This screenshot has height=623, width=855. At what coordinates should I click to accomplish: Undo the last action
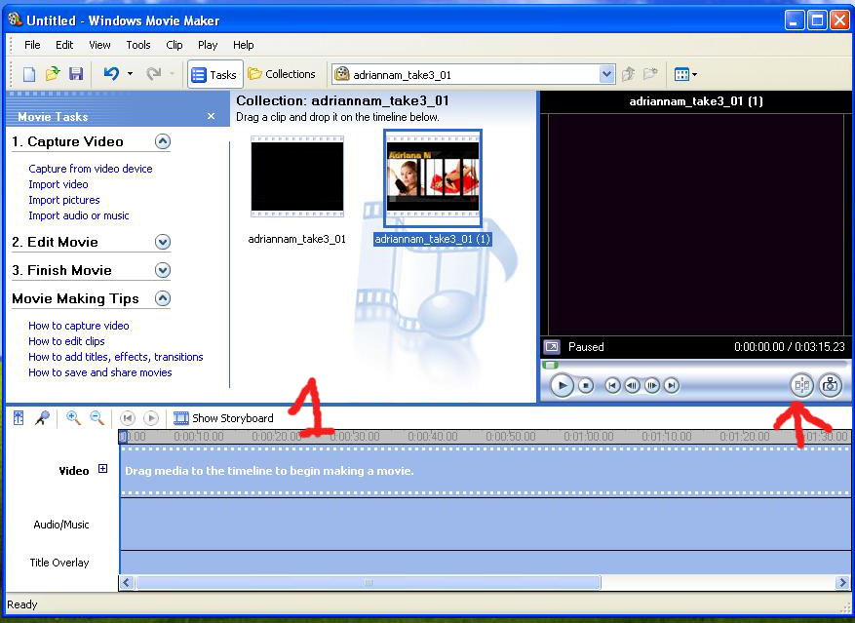(x=111, y=73)
